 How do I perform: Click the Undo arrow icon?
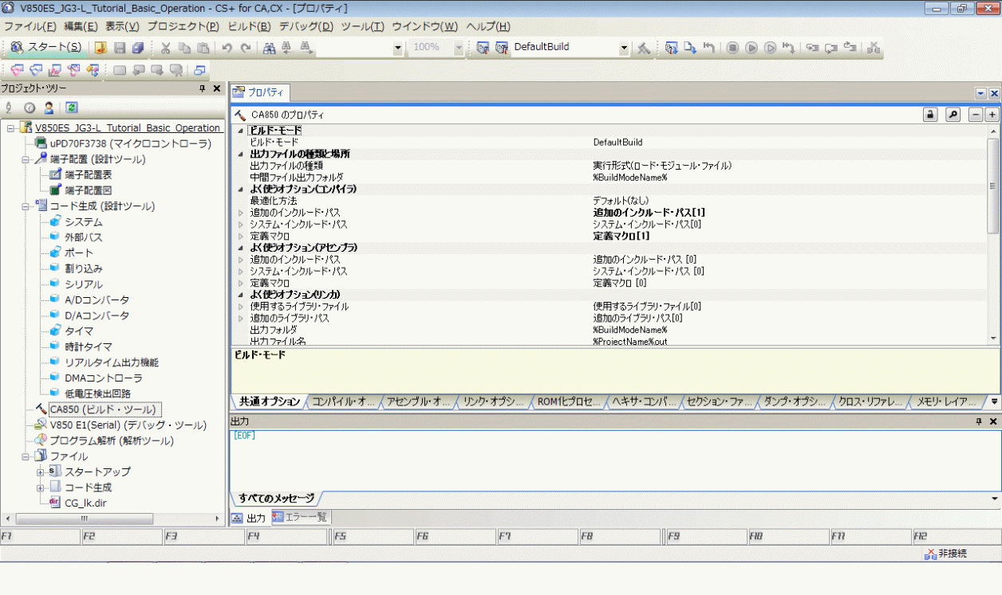[227, 47]
